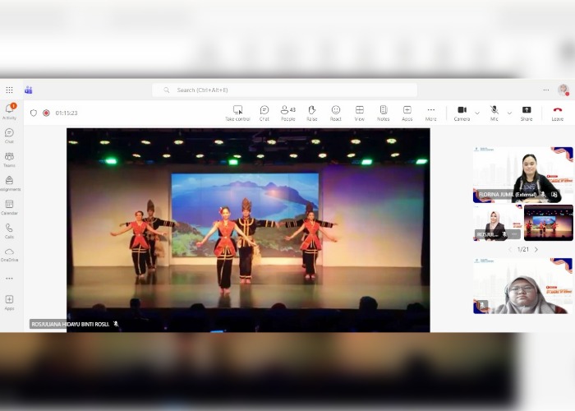Open the Activity feed in sidebar
Screen dimensions: 575x411
coord(10,111)
